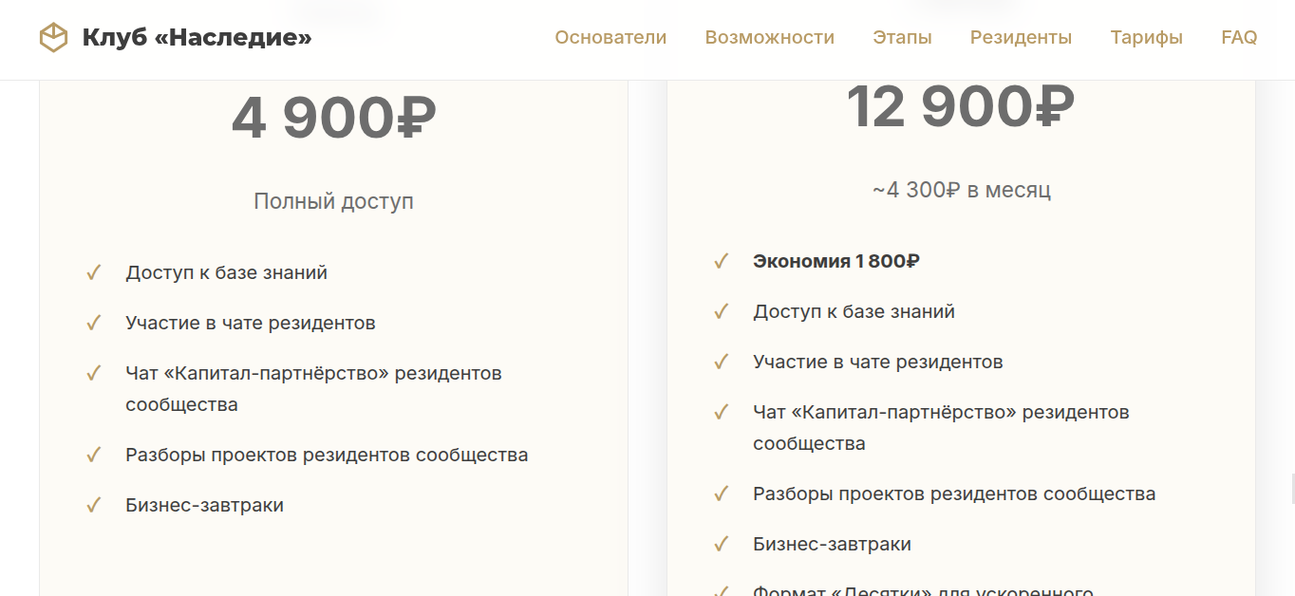
Task: Click the checkmark beside Бизнес-завтраки in the 12 900₽ card
Action: [x=721, y=544]
